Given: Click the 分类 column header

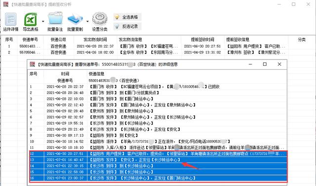Looking at the screenshot, I should pyautogui.click(x=302, y=40).
